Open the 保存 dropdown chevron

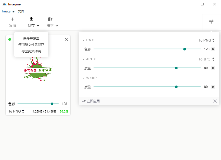click(x=38, y=26)
